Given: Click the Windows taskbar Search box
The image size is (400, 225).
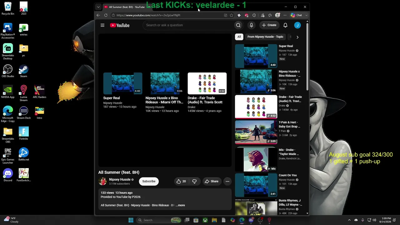Looking at the screenshot, I should pyautogui.click(x=159, y=220).
